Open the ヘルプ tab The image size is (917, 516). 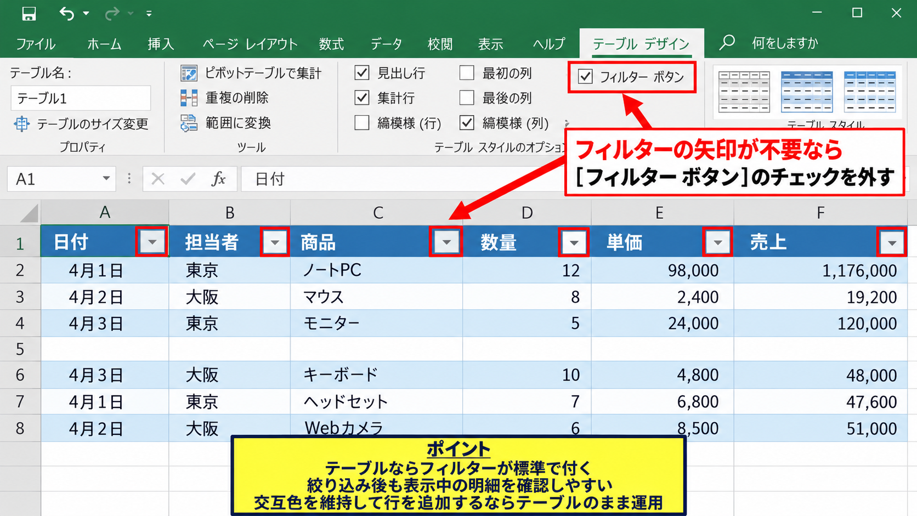549,44
